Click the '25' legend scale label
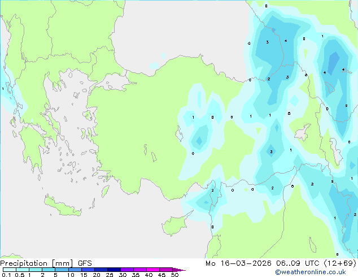The width and height of the screenshot is (358, 277). tap(110, 275)
